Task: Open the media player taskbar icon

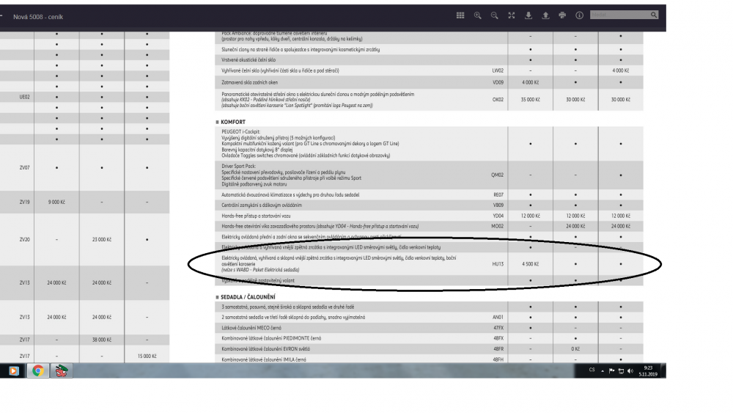Action: [13, 371]
